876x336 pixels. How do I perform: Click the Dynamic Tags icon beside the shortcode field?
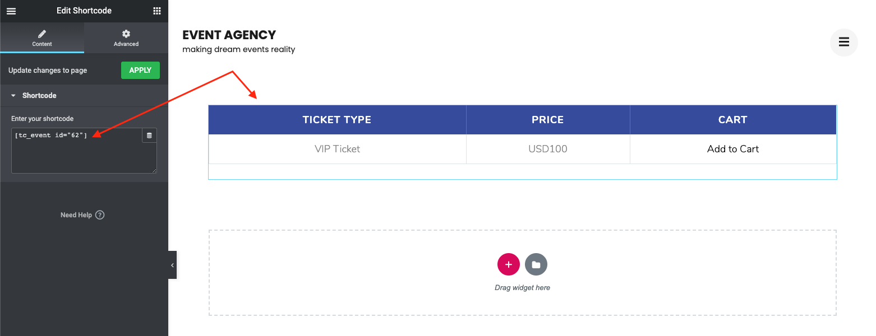point(149,135)
